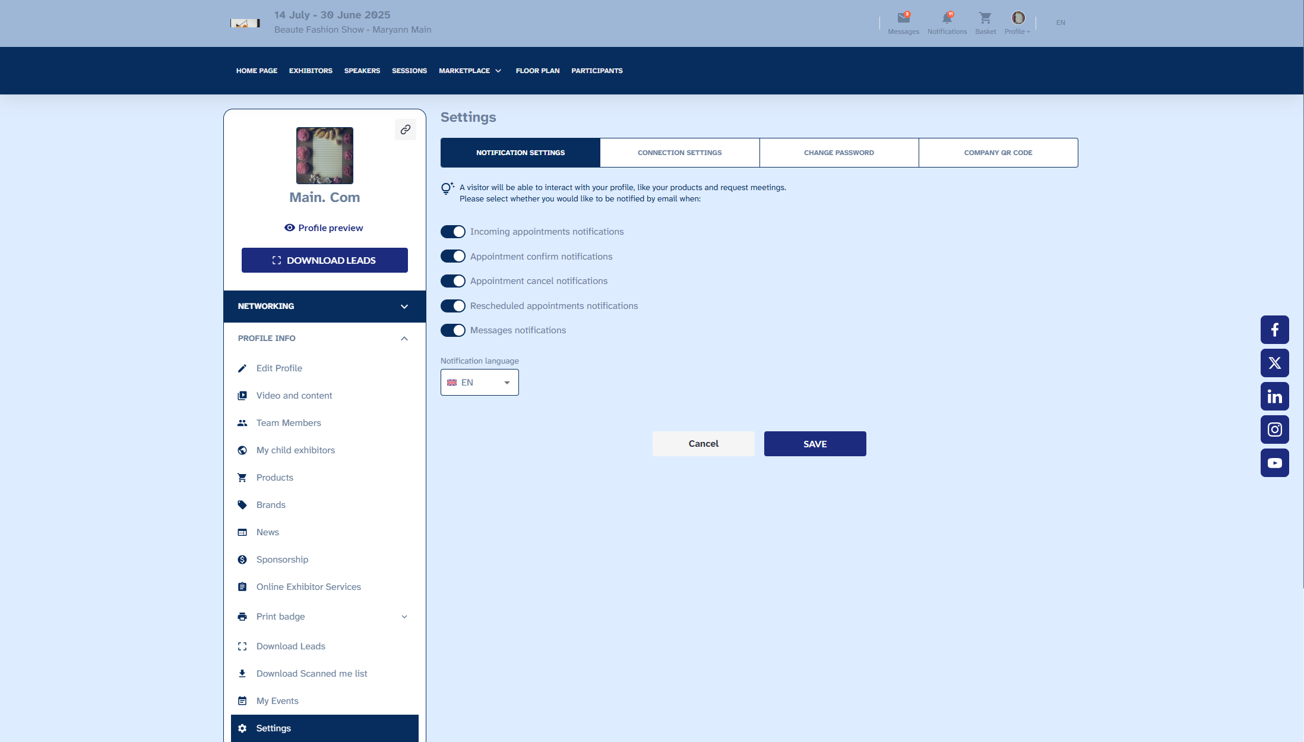This screenshot has height=742, width=1304.
Task: Open the Basket cart icon
Action: [985, 18]
